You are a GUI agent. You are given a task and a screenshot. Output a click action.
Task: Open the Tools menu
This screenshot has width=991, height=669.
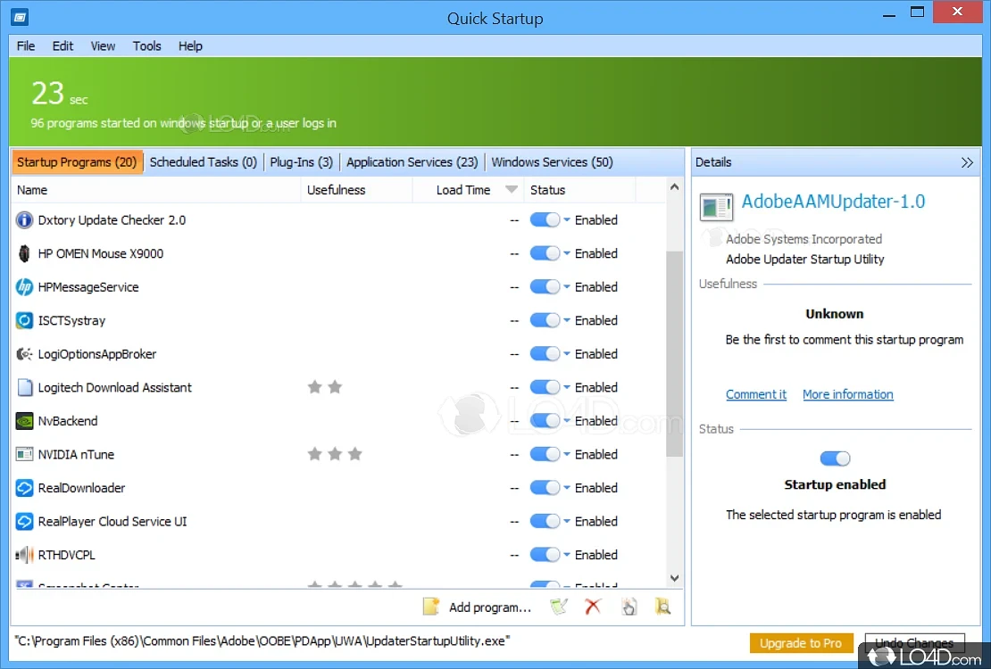tap(146, 45)
